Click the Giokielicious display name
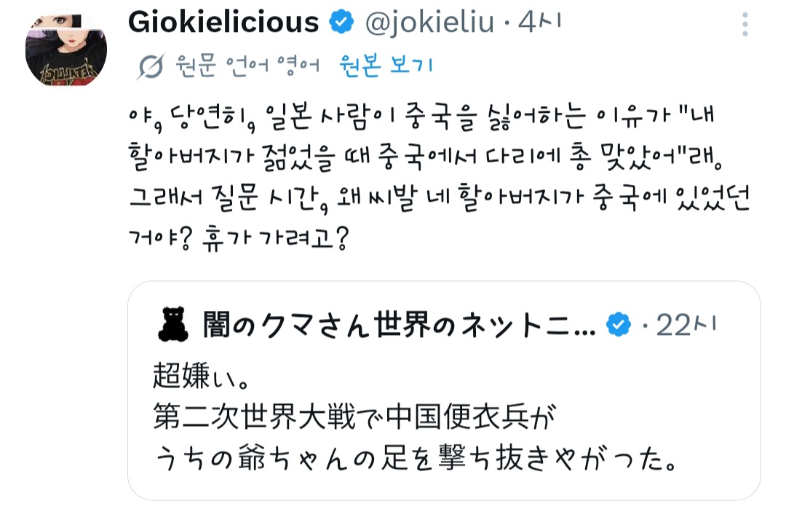 (223, 23)
